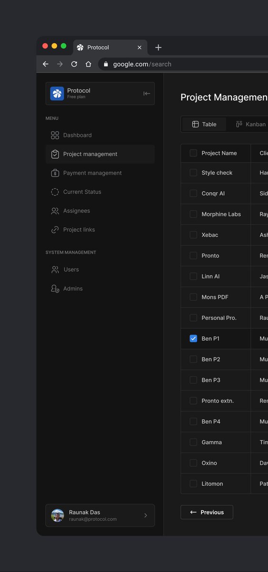
Task: Check the Conqr AI row checkbox
Action: [193, 194]
